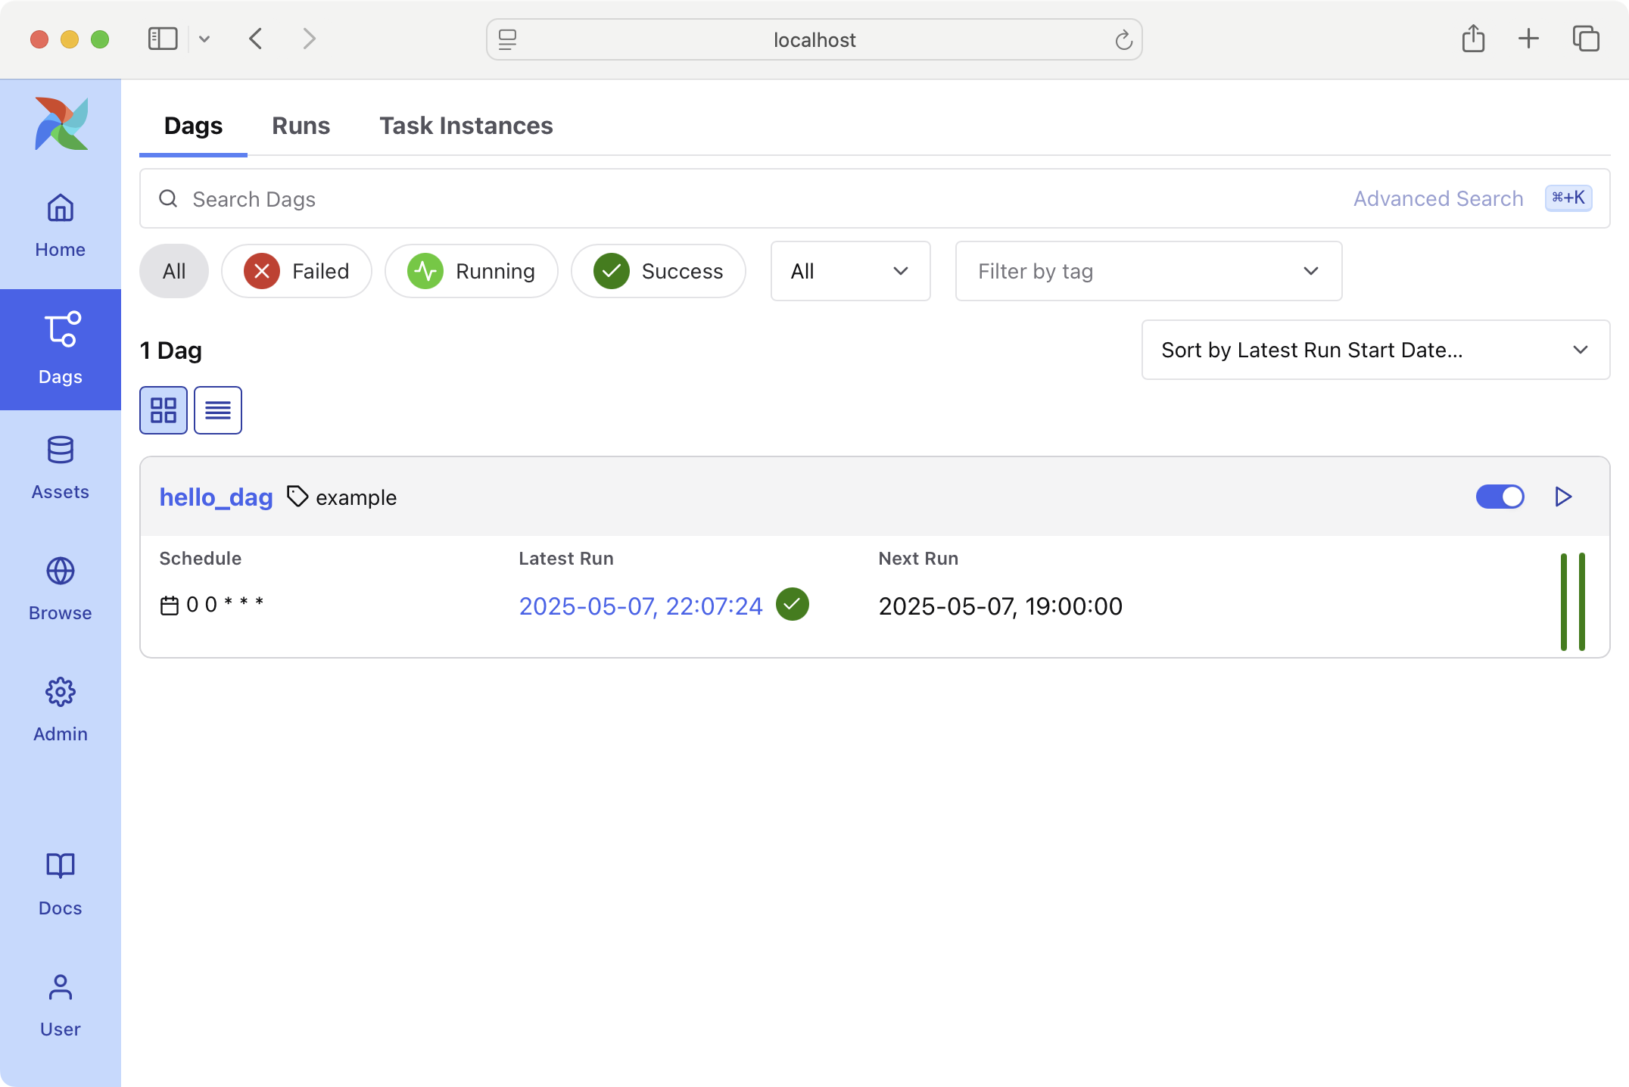1629x1087 pixels.
Task: Switch to the Task Instances tab
Action: click(466, 126)
